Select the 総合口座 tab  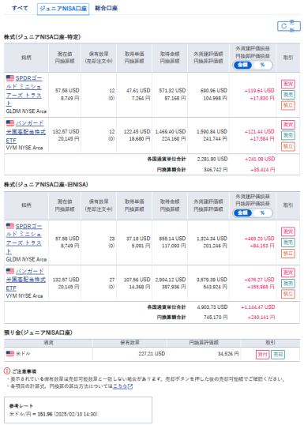pos(107,9)
